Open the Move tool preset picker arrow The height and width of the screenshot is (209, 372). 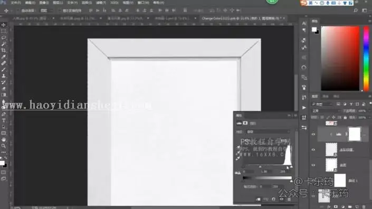[x=11, y=11]
